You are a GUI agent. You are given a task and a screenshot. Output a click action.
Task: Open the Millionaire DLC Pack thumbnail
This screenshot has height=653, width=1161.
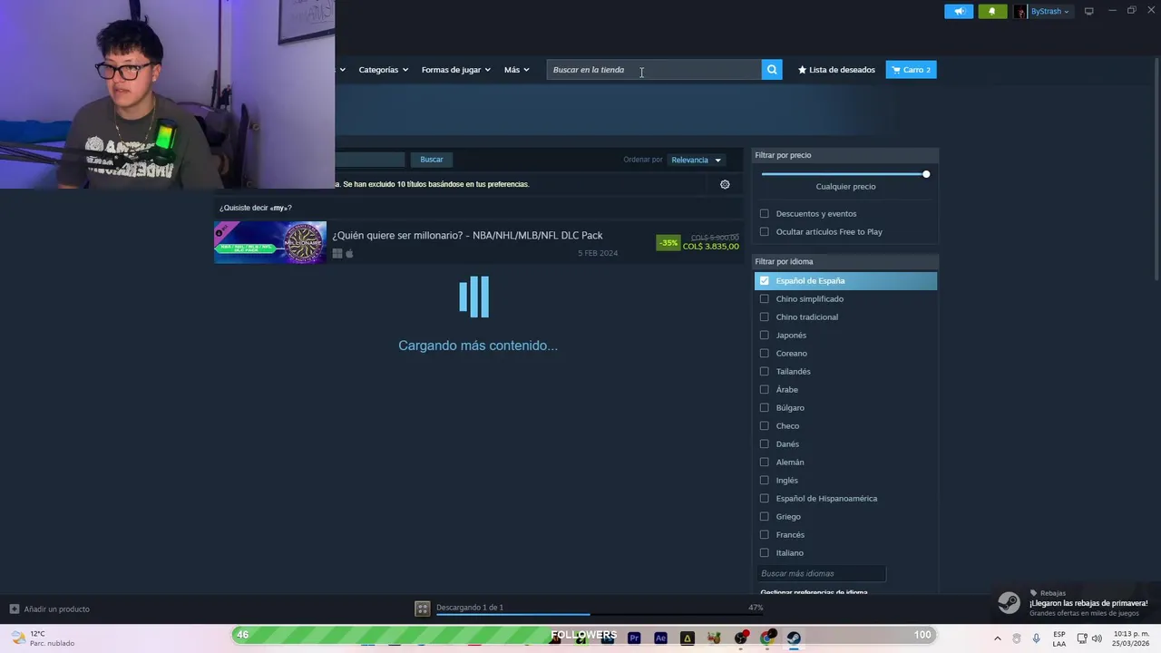click(270, 242)
